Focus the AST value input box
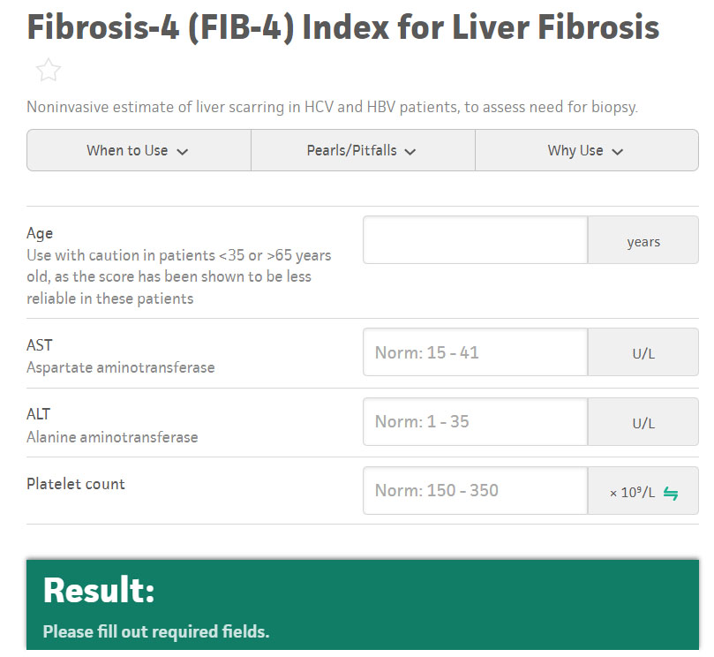The height and width of the screenshot is (657, 714). [475, 352]
